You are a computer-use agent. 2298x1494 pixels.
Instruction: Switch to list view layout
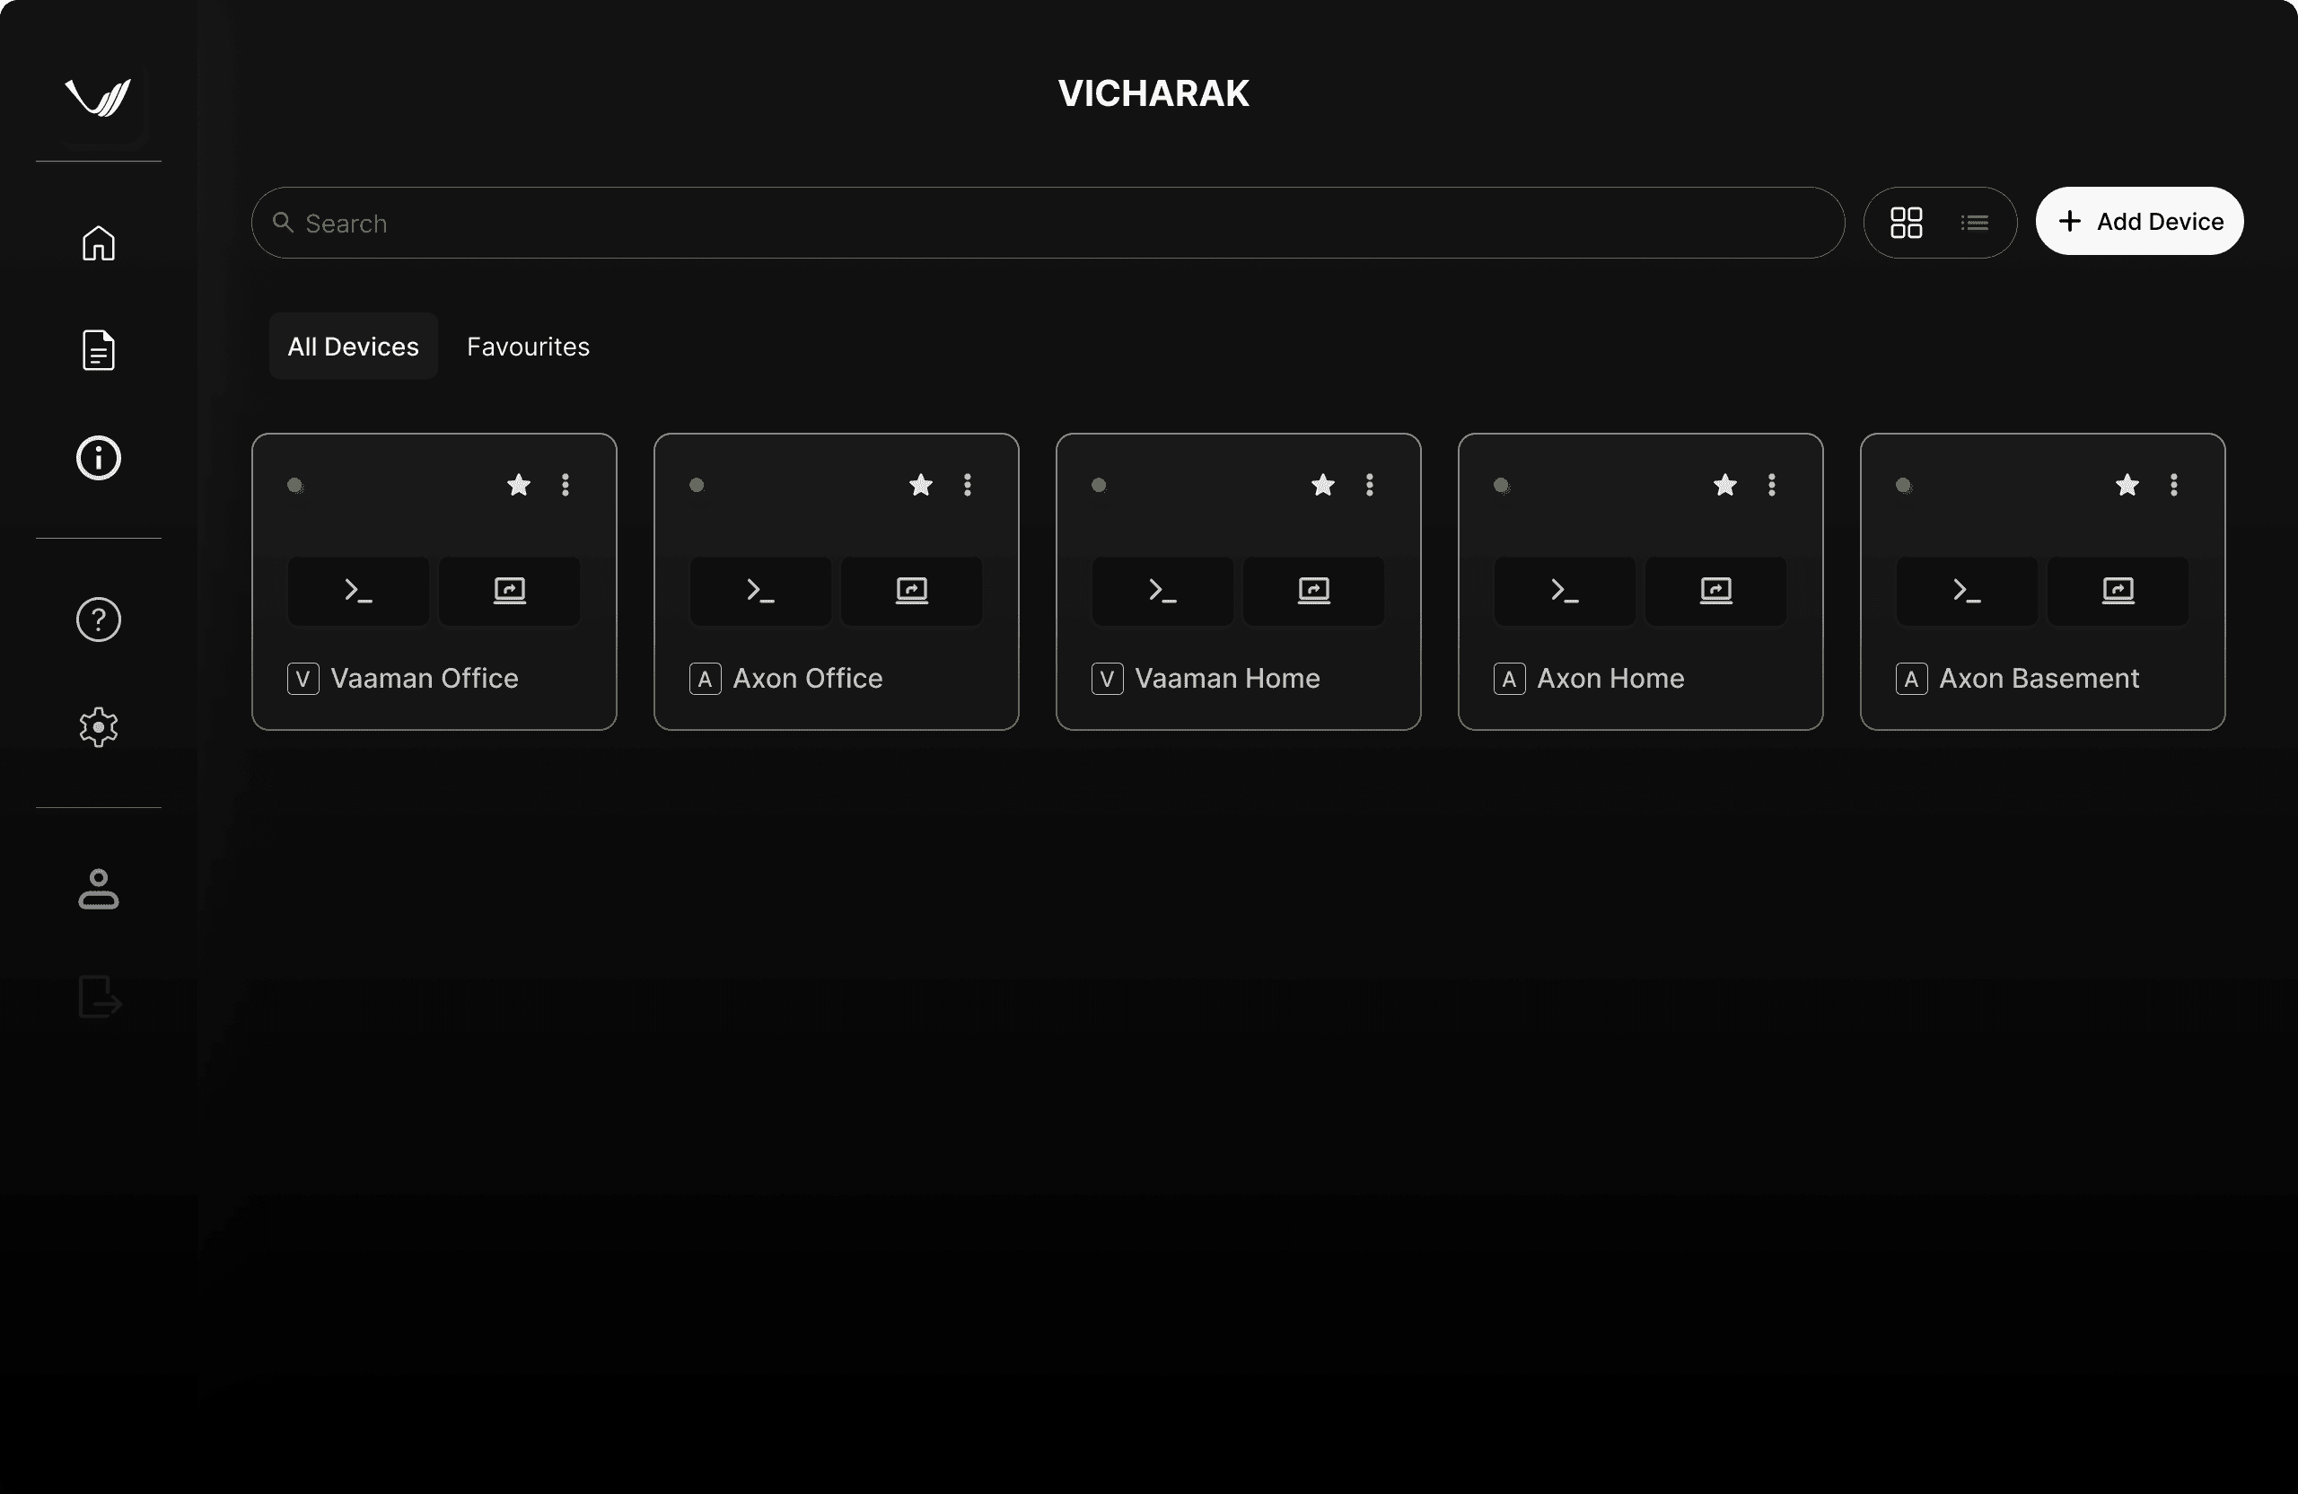[1975, 223]
